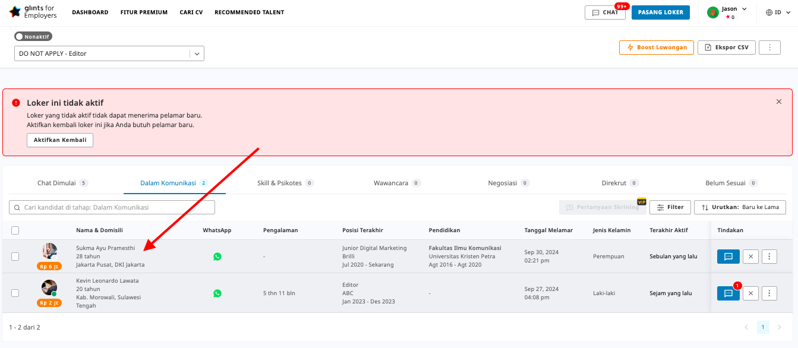The width and height of the screenshot is (798, 348).
Task: Go to Cari CV in navigation
Action: coord(191,12)
